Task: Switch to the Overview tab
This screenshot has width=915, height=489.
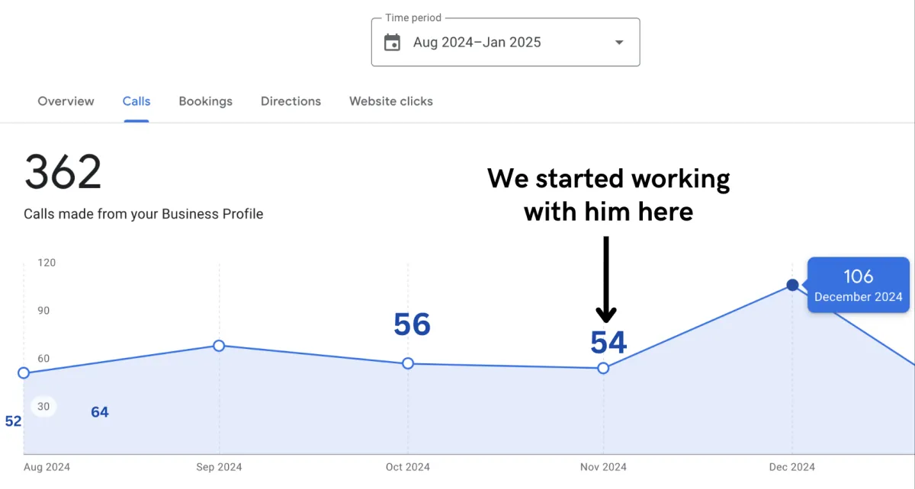Action: [x=66, y=101]
